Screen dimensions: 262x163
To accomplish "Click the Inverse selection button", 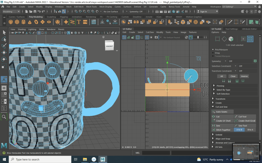I will tap(244, 76).
